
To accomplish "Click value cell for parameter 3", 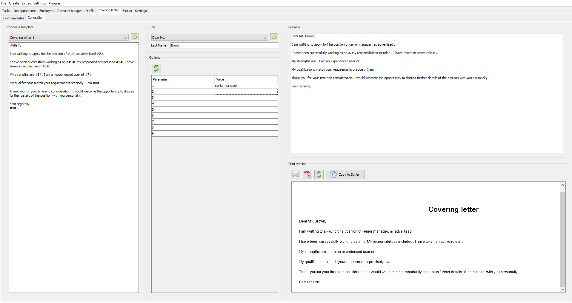I will pos(246,98).
